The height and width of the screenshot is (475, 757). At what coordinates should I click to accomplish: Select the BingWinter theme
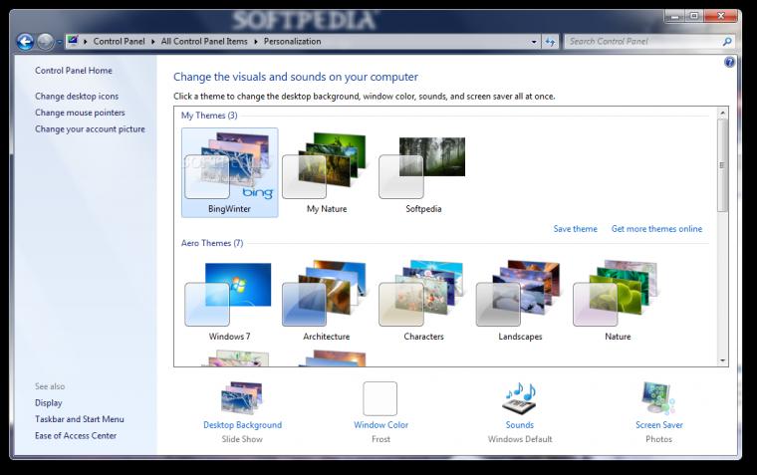(x=229, y=172)
